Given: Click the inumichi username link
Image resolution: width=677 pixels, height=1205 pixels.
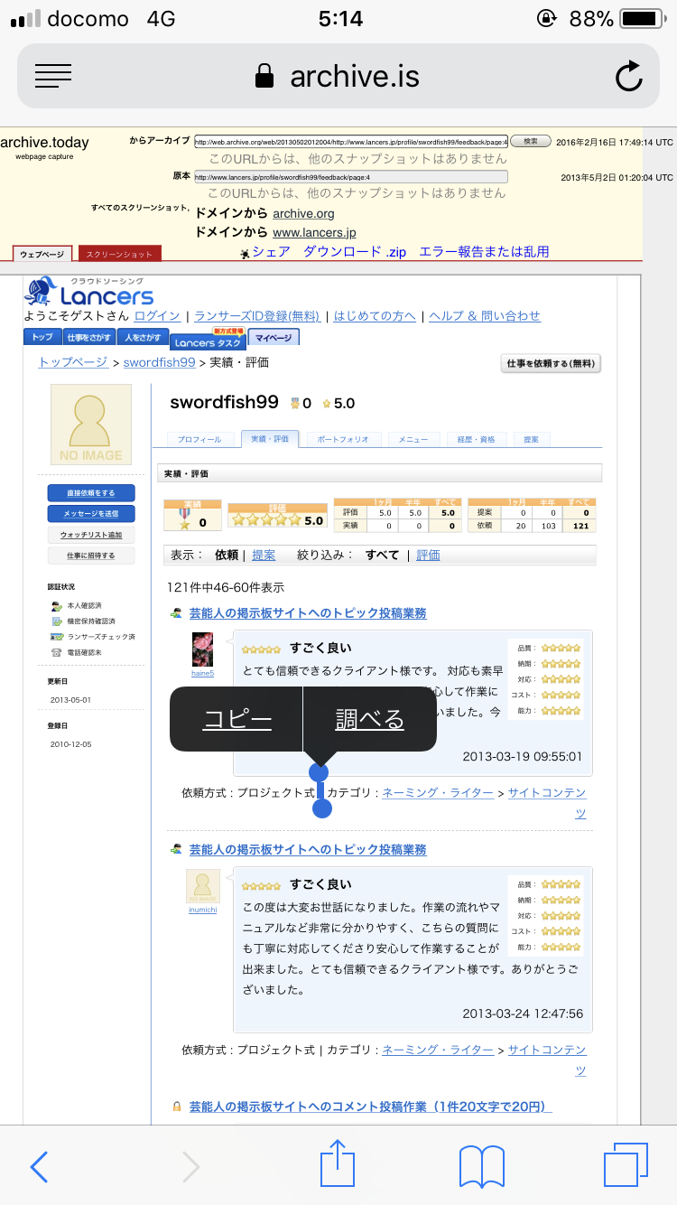Looking at the screenshot, I should pyautogui.click(x=202, y=910).
